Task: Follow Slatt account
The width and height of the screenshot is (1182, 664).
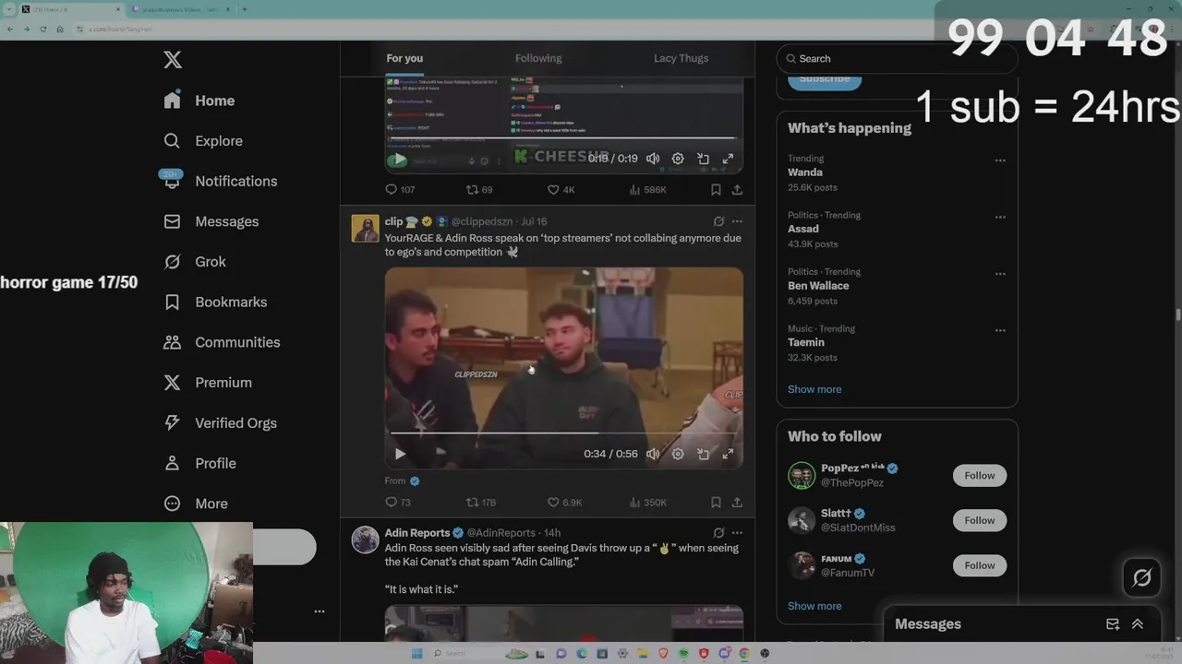Action: click(x=980, y=520)
